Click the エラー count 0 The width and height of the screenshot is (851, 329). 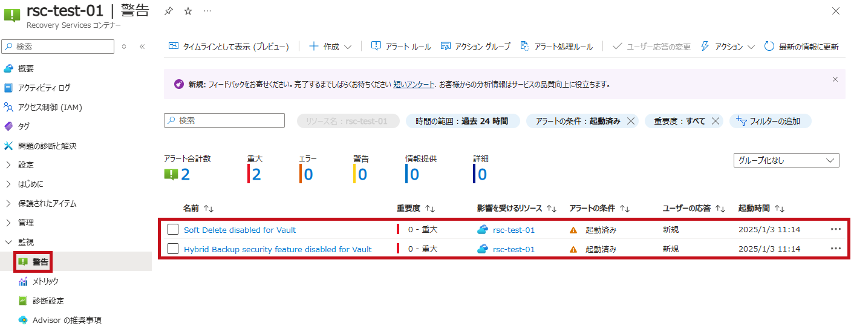[308, 175]
